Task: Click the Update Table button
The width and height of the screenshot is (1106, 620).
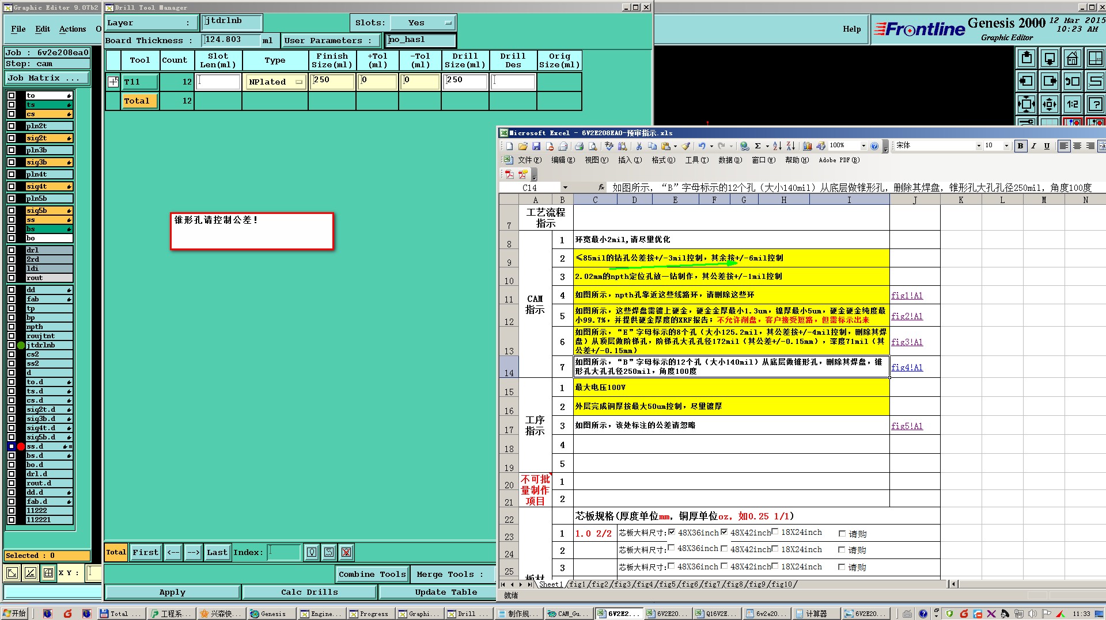Action: click(438, 592)
